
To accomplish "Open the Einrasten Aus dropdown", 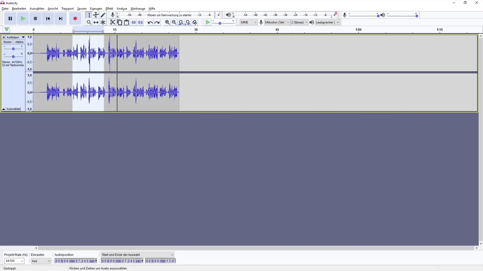I will pyautogui.click(x=41, y=261).
